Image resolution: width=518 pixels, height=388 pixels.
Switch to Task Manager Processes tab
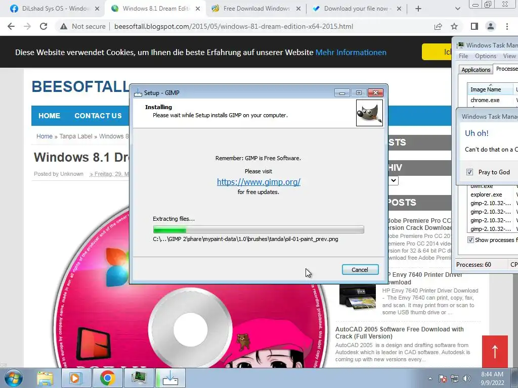[506, 69]
